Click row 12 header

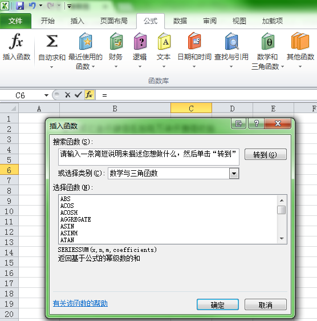coord(9,232)
